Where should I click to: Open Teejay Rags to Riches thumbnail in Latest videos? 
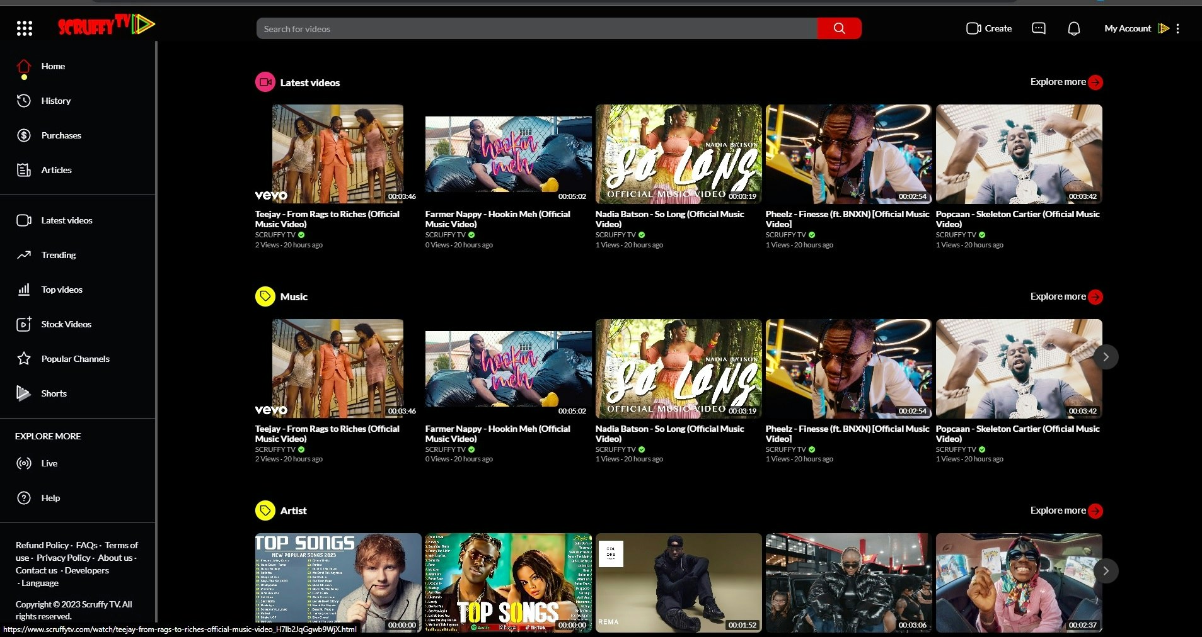[338, 154]
